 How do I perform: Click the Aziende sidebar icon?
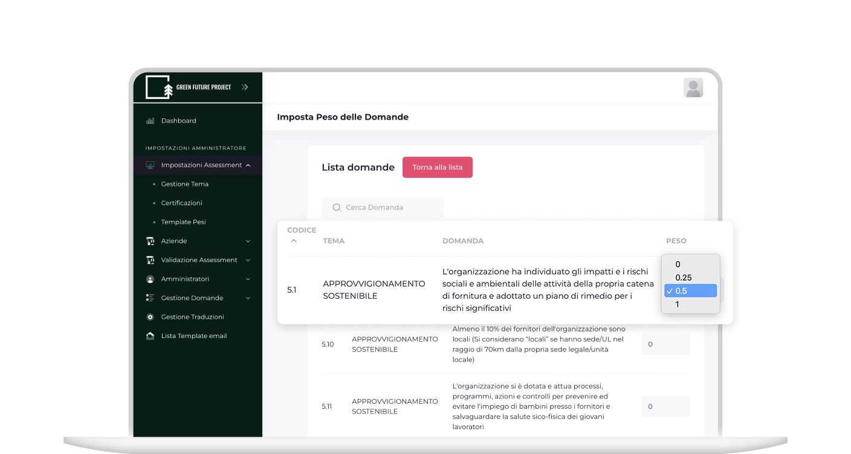(150, 241)
